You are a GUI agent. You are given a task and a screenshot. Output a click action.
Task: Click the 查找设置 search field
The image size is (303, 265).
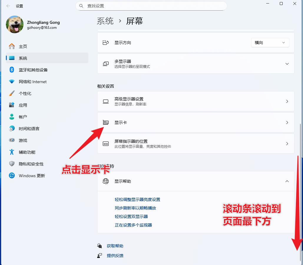pos(153,6)
